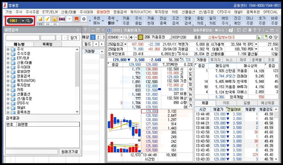Expand the 영웅검색 tree folder
The height and width of the screenshot is (165, 283).
pyautogui.click(x=8, y=76)
